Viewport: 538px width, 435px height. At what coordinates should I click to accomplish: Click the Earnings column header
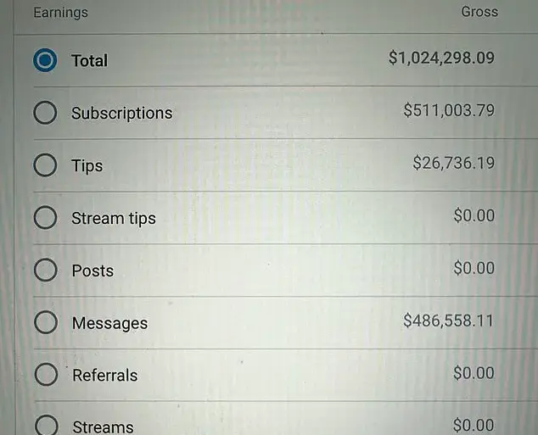tap(60, 13)
